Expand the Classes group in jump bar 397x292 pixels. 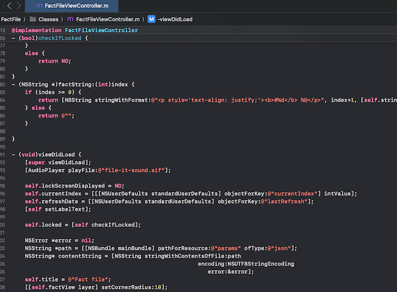pos(48,19)
